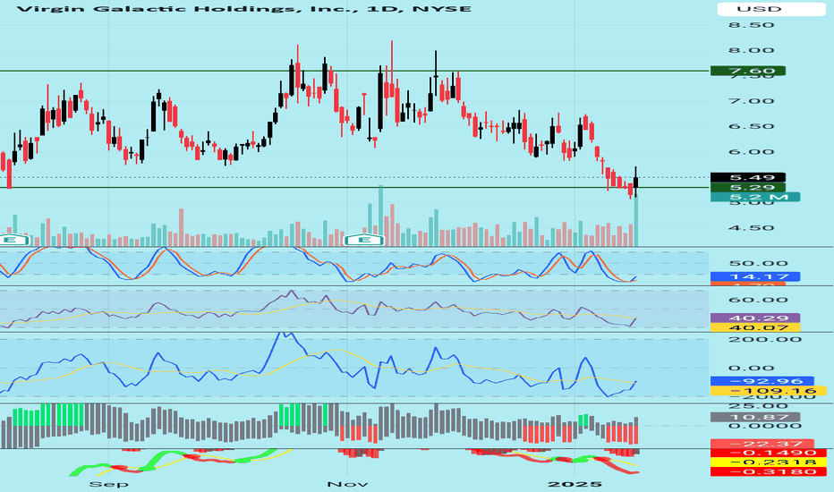The height and width of the screenshot is (492, 834).
Task: Click the Virgin Galactic Holdings chart title
Action: click(x=244, y=9)
